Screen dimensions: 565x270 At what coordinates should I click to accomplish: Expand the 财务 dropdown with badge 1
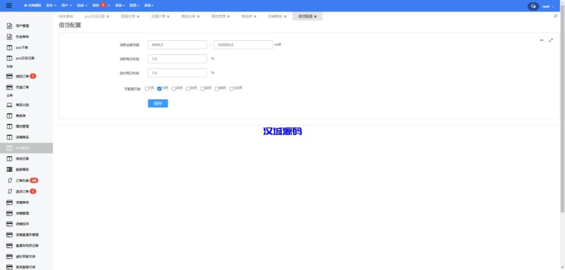click(x=101, y=6)
